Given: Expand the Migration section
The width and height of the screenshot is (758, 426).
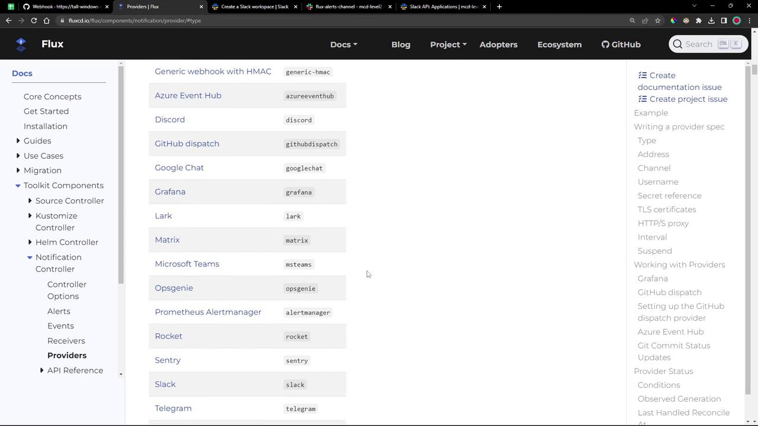Looking at the screenshot, I should pos(18,170).
